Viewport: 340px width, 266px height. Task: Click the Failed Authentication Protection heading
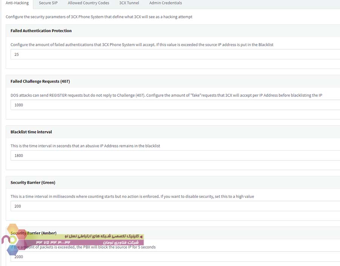pos(41,31)
